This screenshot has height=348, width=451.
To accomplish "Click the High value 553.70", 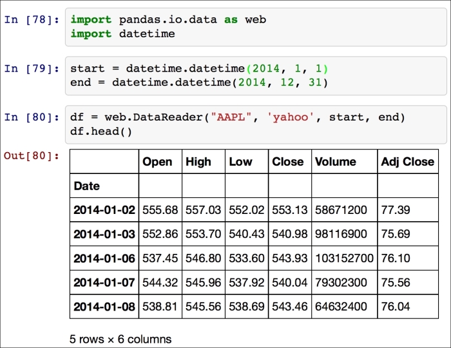I will [203, 234].
